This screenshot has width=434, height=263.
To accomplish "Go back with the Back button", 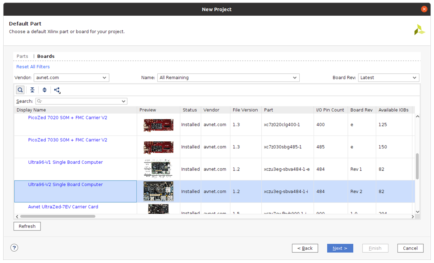I will click(305, 248).
